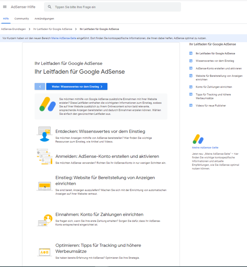Click the article icon beside Konto für Zahlungen einrichten

(191, 87)
